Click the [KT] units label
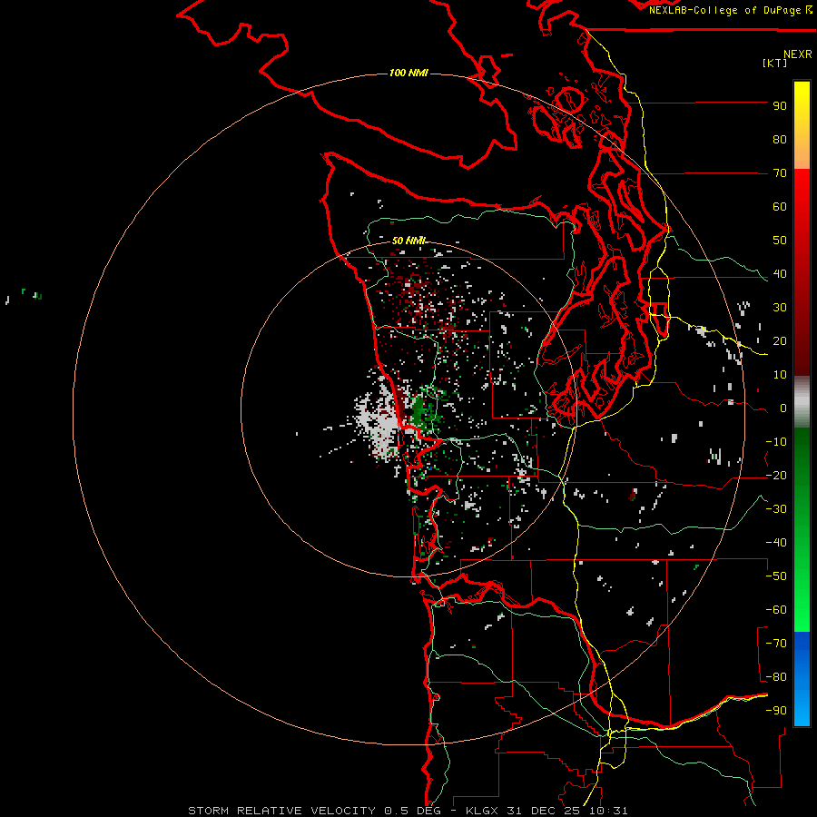Image resolution: width=817 pixels, height=817 pixels. [x=775, y=63]
